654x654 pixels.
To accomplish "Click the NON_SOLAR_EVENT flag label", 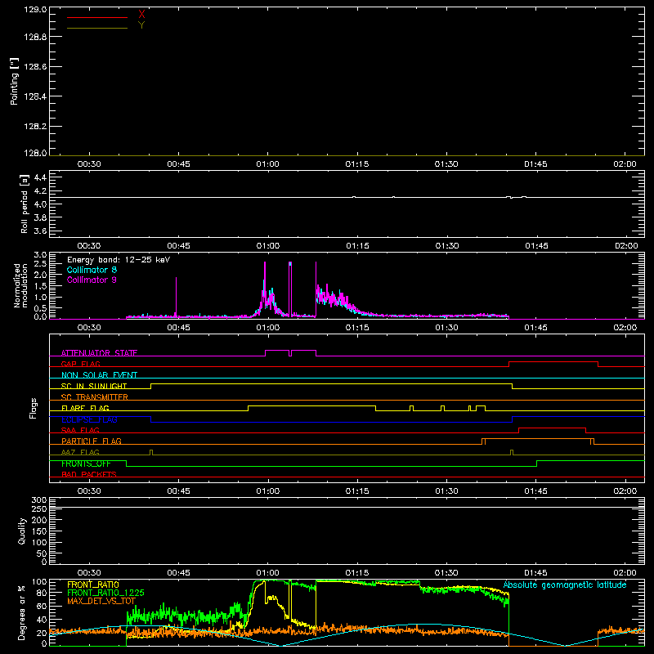I will pyautogui.click(x=99, y=375).
